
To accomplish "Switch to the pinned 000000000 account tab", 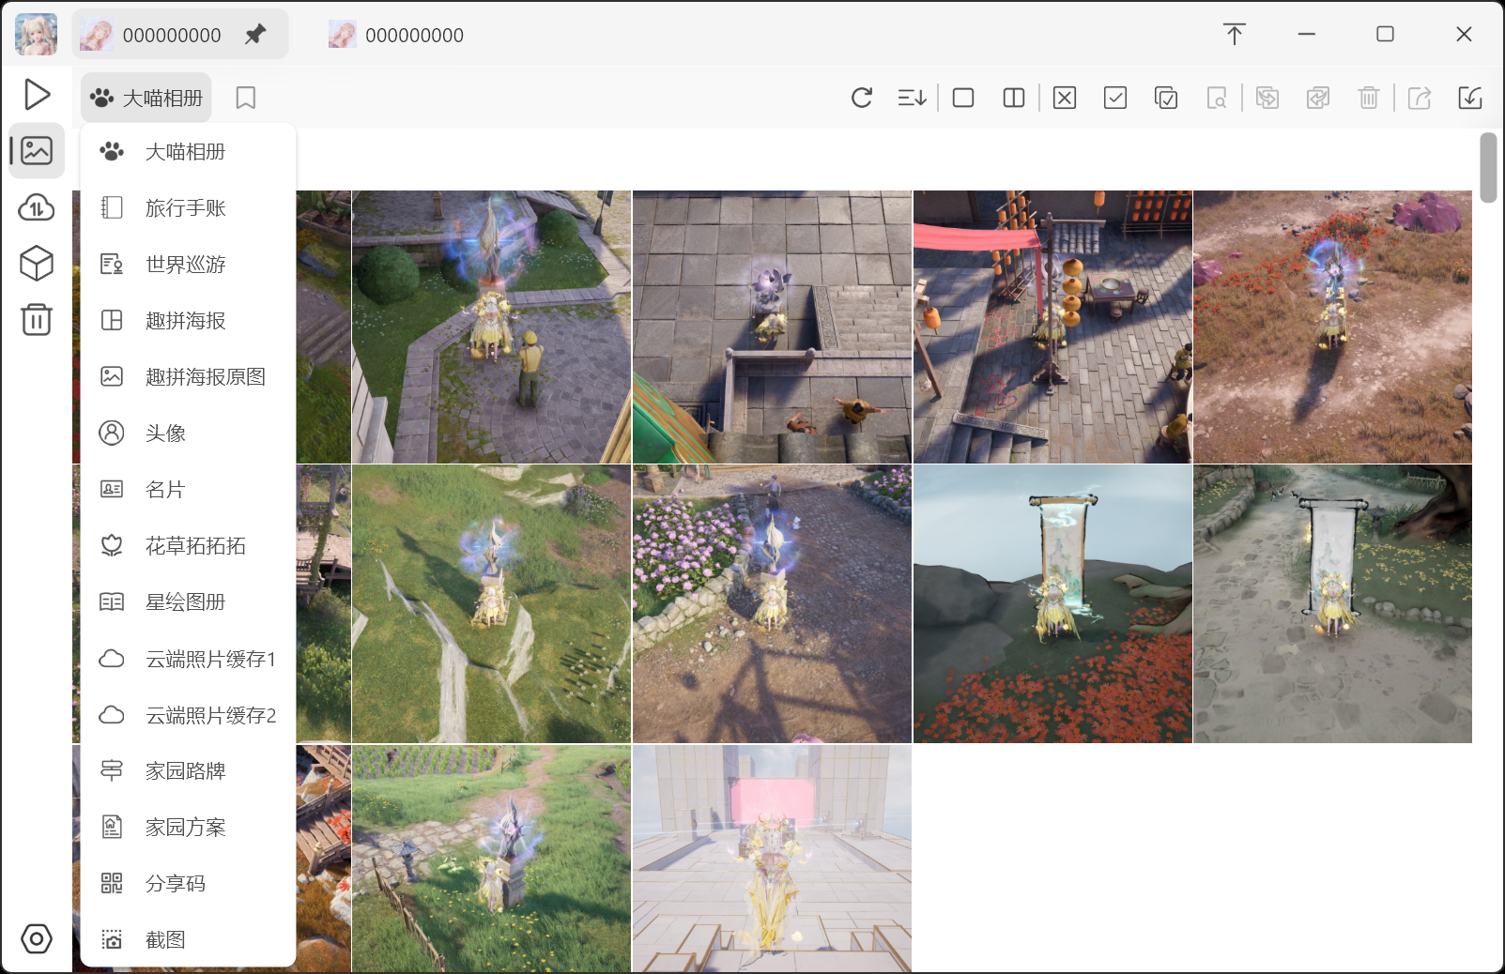I will click(x=180, y=35).
